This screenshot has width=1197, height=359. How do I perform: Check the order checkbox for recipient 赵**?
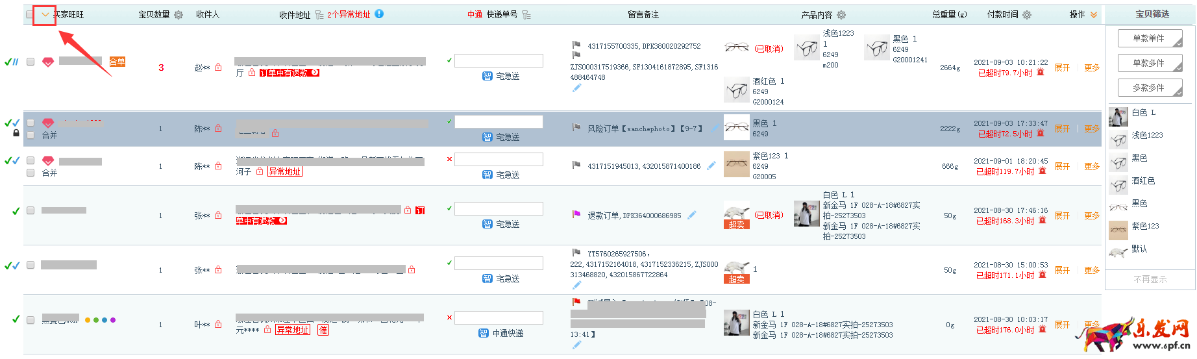[31, 62]
